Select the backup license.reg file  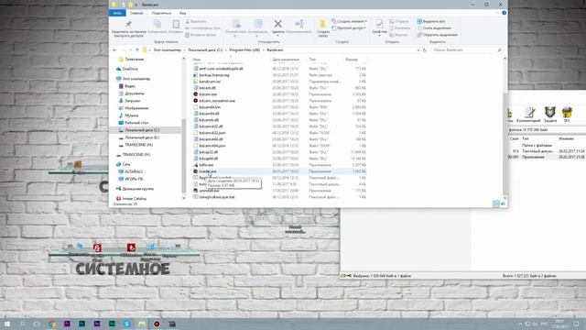click(x=214, y=75)
